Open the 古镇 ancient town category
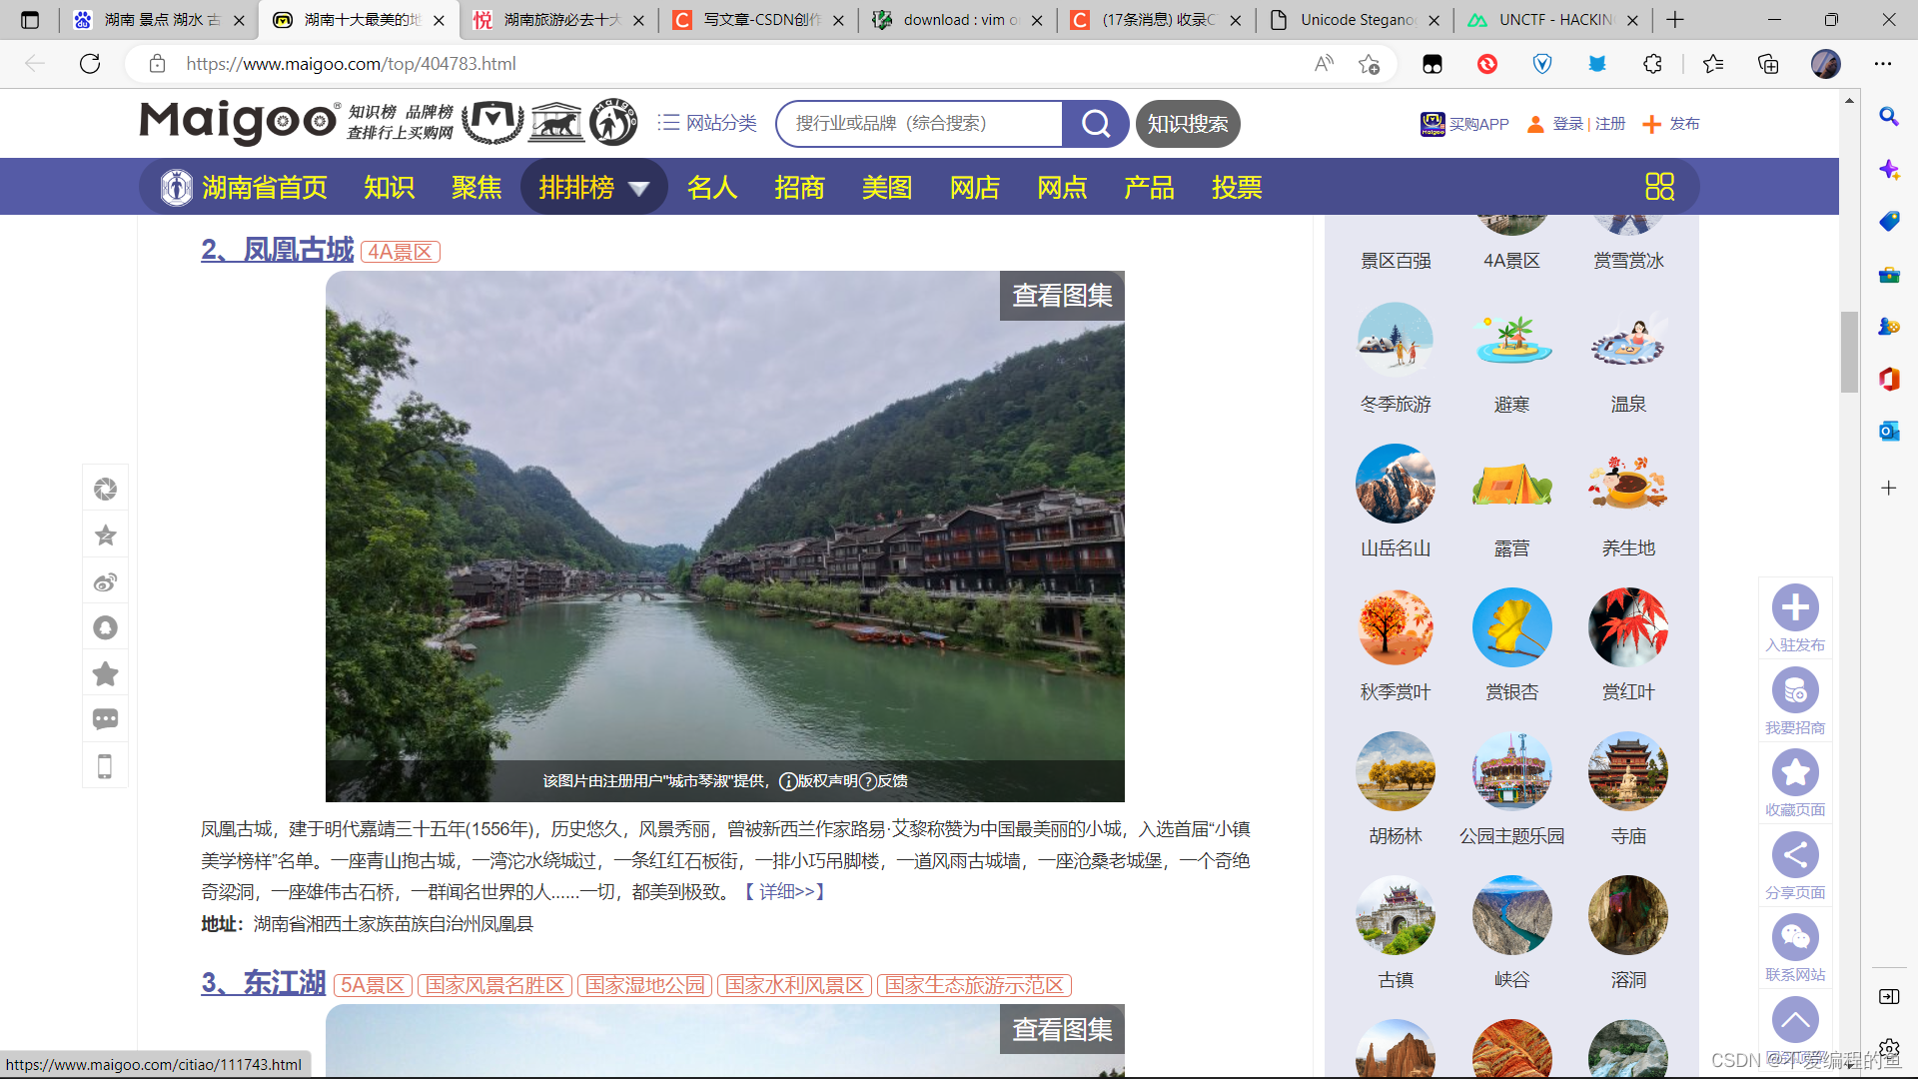The width and height of the screenshot is (1918, 1079). coord(1395,915)
